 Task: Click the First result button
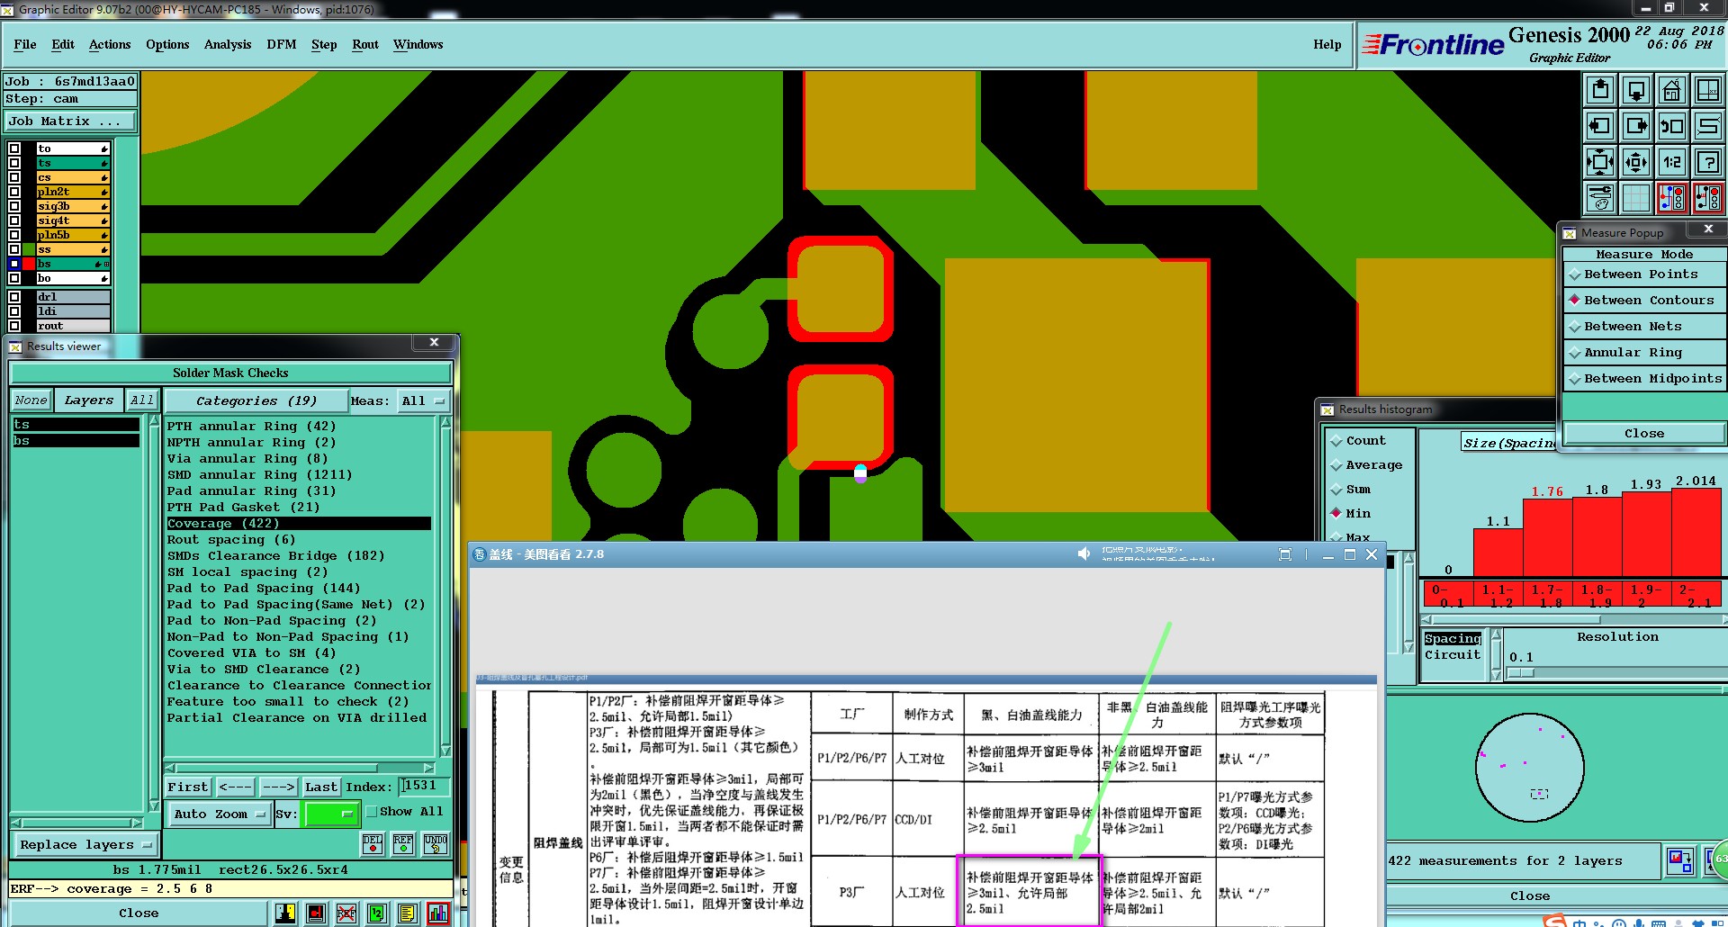pos(188,787)
